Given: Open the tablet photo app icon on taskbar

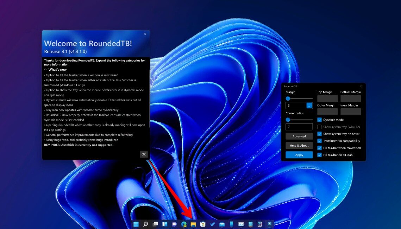Looking at the screenshot, I should click(x=260, y=224).
